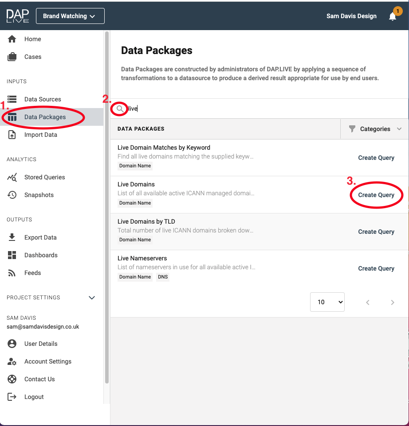Click the sidebar vertical scrollbar
409x426 pixels.
[x=107, y=207]
